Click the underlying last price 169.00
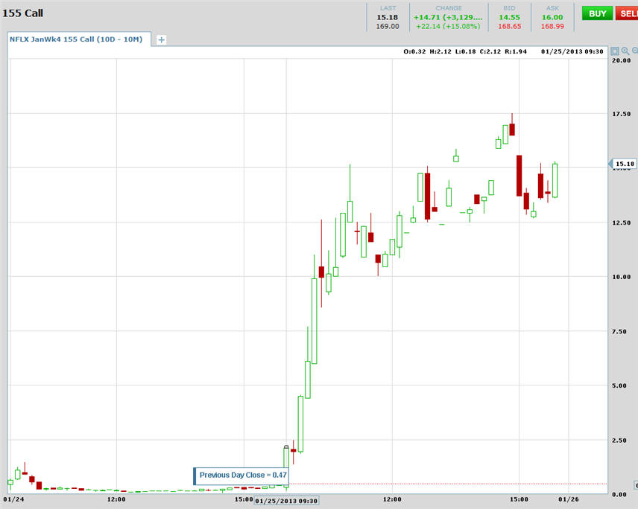 (388, 26)
